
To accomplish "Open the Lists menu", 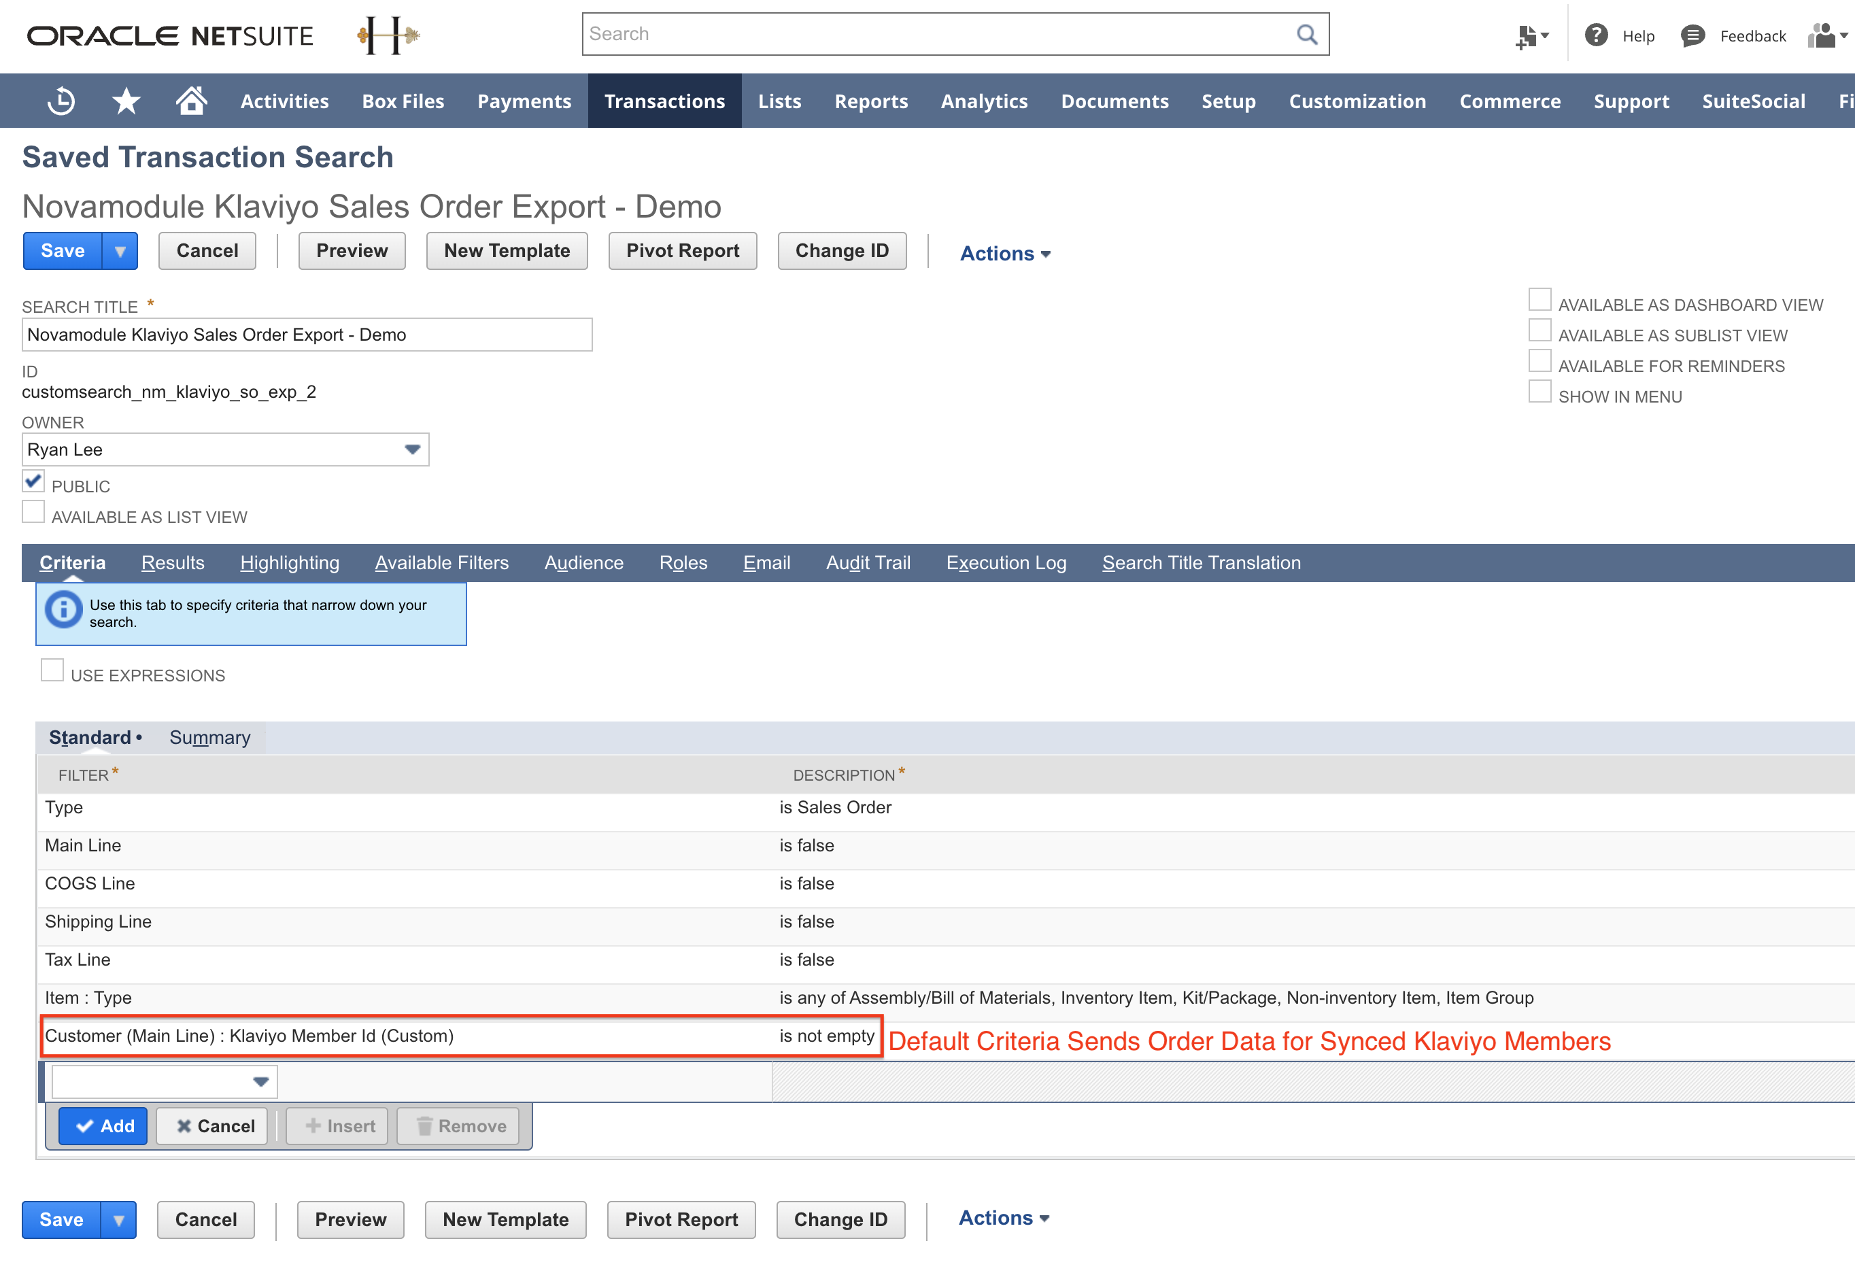I will tap(779, 101).
